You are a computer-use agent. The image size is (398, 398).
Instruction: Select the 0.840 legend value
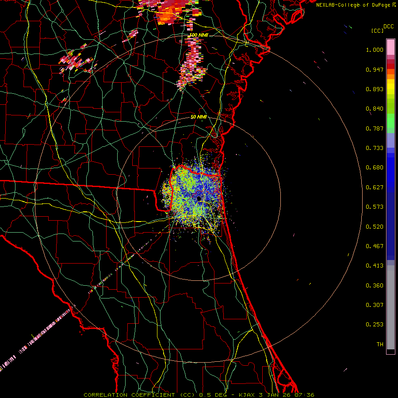pos(375,109)
